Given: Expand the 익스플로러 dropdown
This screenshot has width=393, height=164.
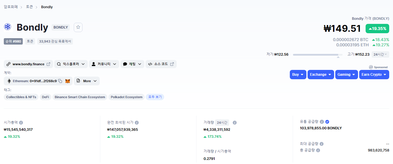Looking at the screenshot, I should (71, 64).
